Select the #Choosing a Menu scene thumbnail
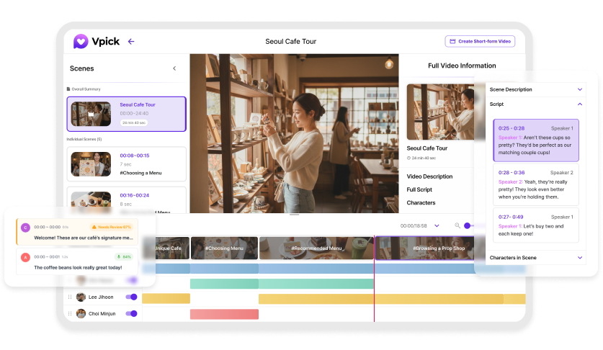 [x=91, y=164]
